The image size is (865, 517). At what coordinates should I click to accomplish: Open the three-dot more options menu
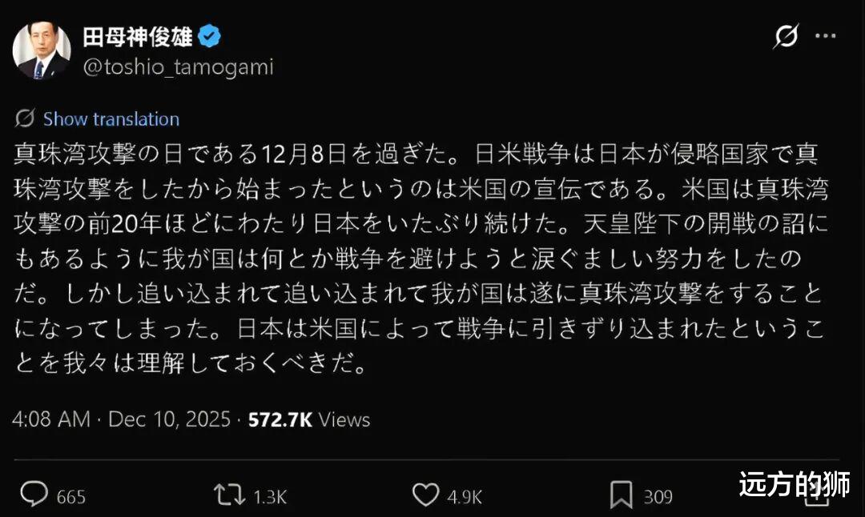pyautogui.click(x=826, y=36)
